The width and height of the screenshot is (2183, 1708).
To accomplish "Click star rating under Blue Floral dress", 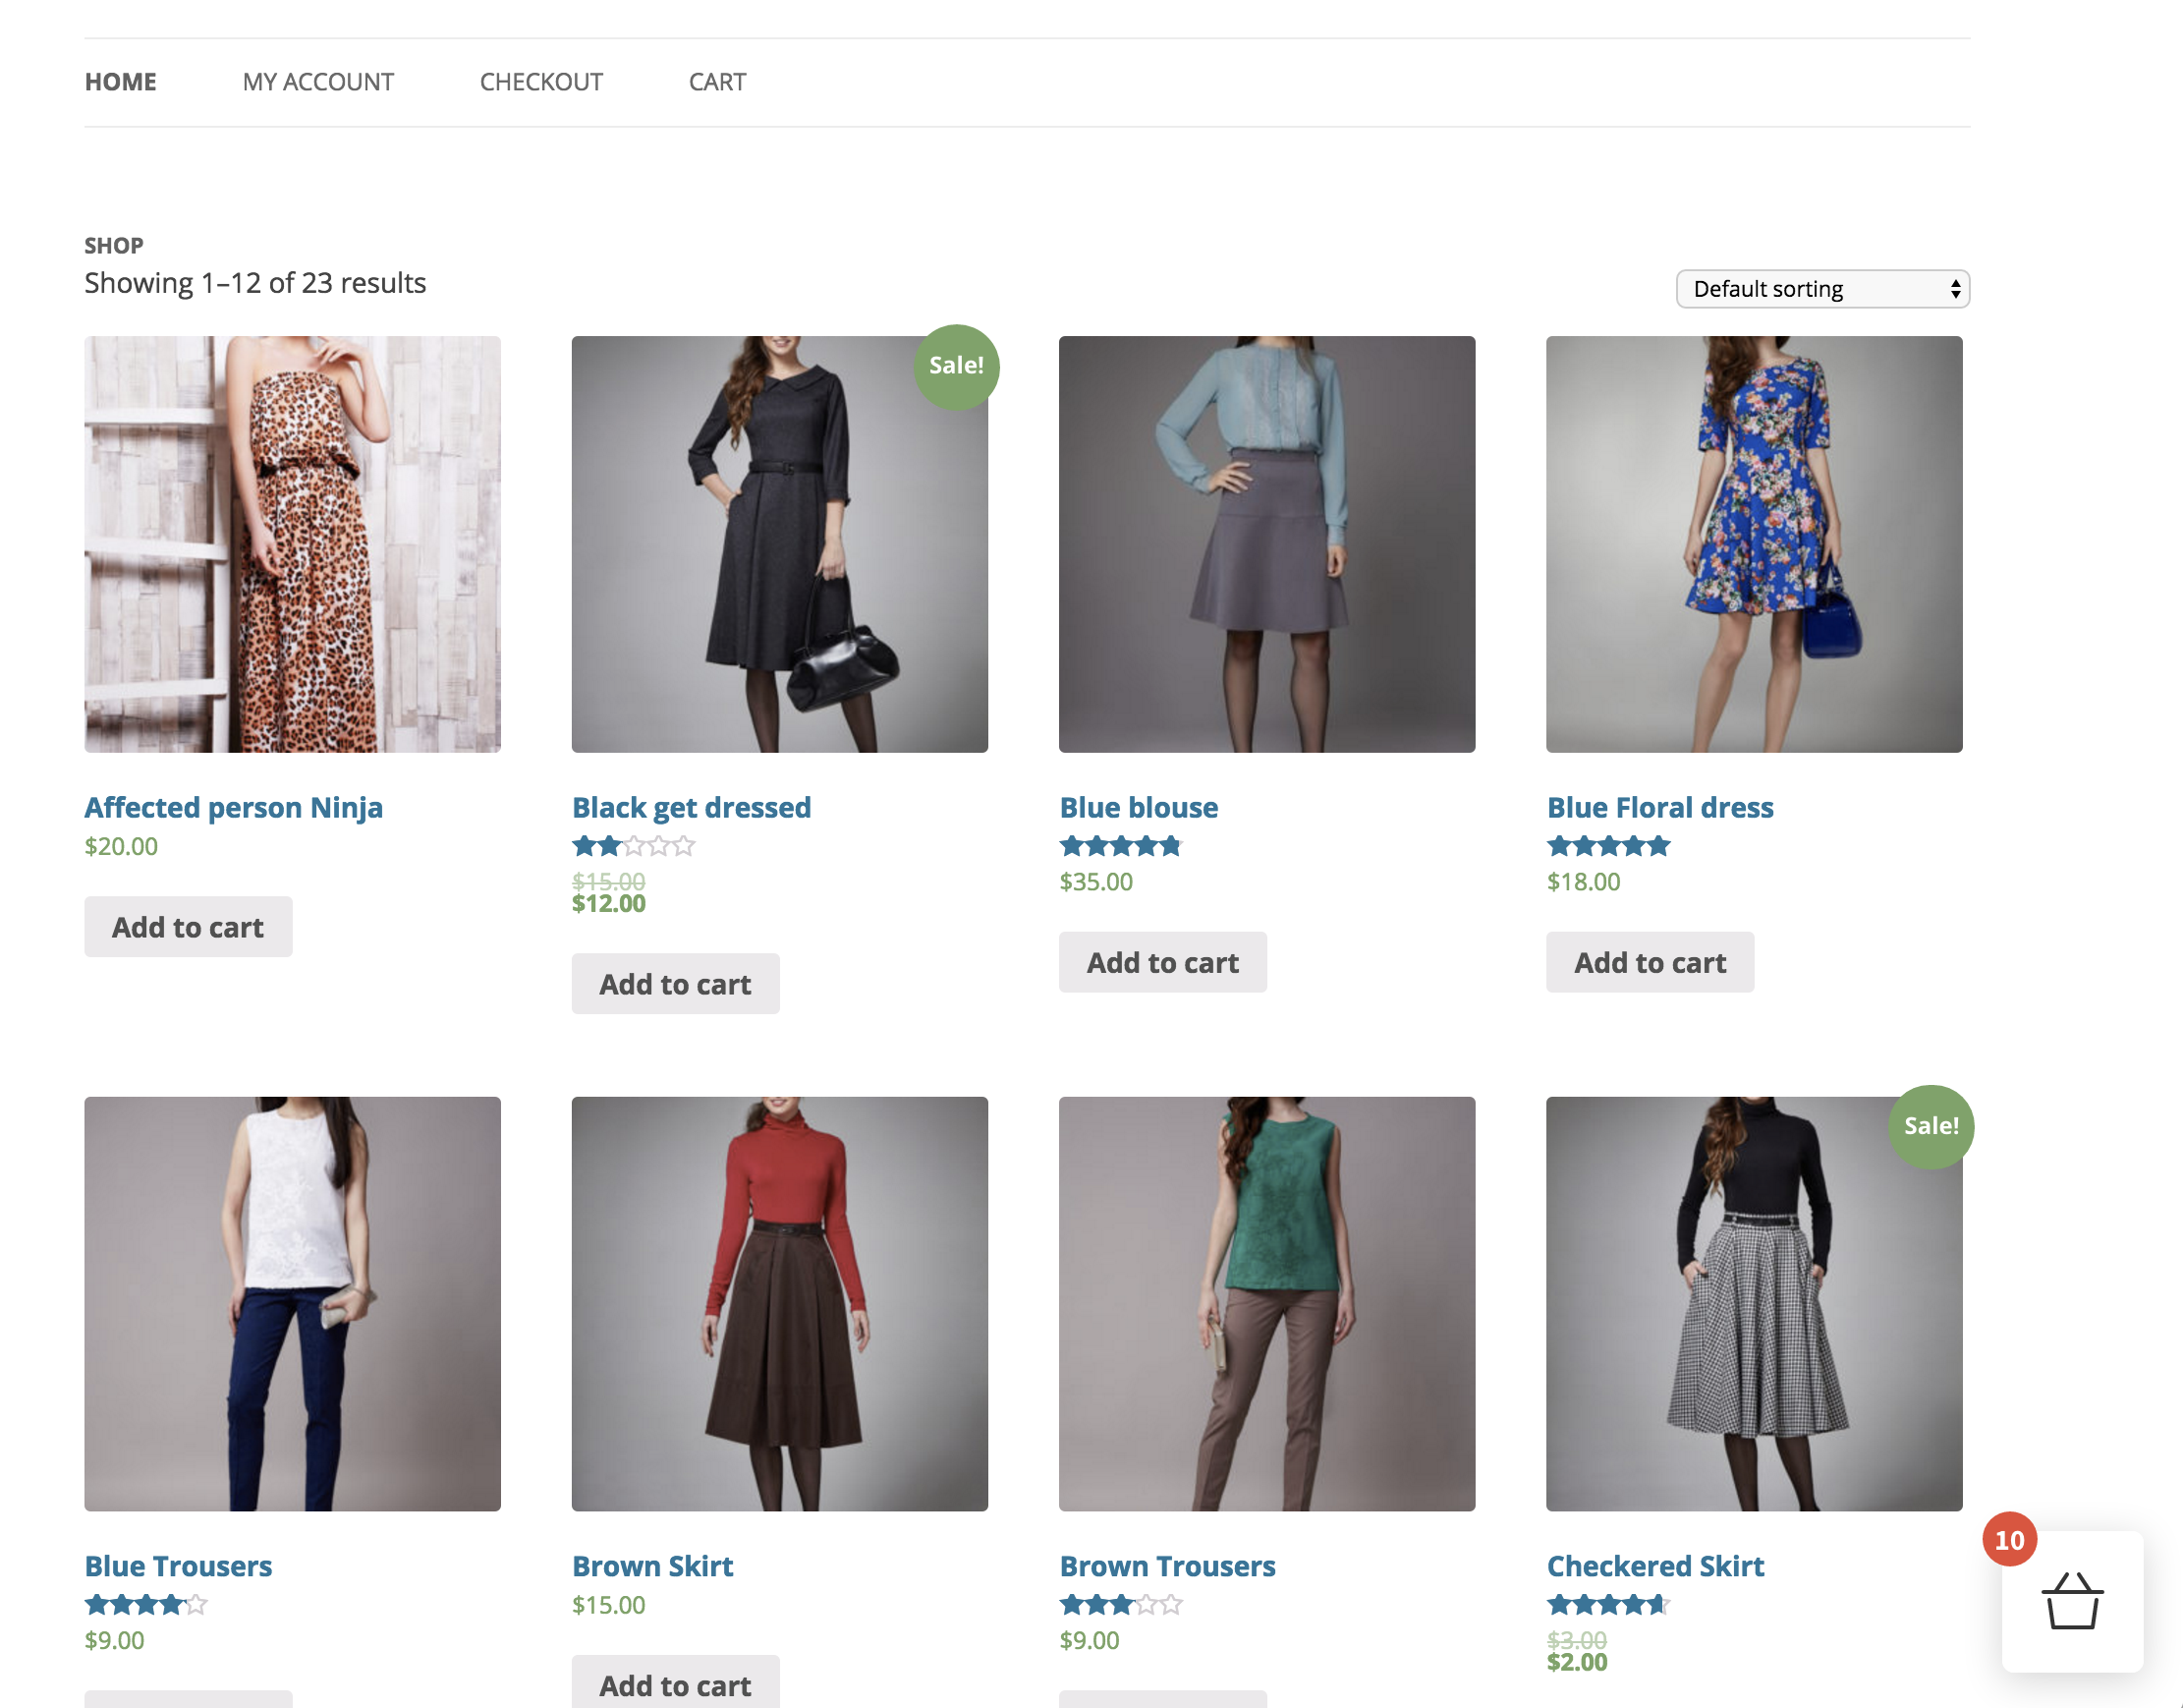I will click(x=1608, y=846).
